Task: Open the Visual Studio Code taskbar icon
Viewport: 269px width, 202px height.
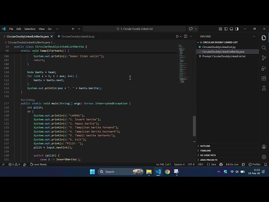Action: [x=158, y=172]
